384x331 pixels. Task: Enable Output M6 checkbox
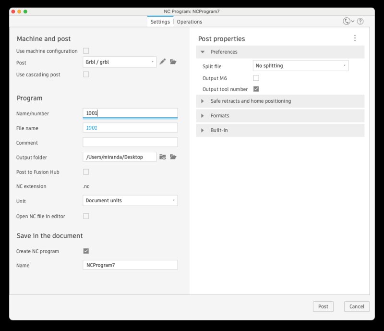(x=256, y=78)
